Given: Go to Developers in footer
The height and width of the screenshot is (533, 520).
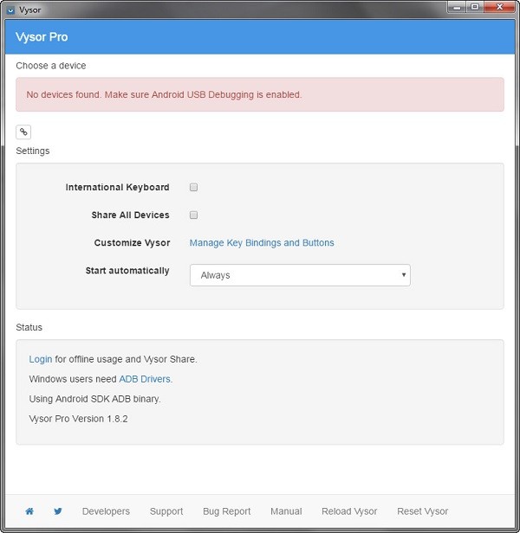Looking at the screenshot, I should point(106,511).
